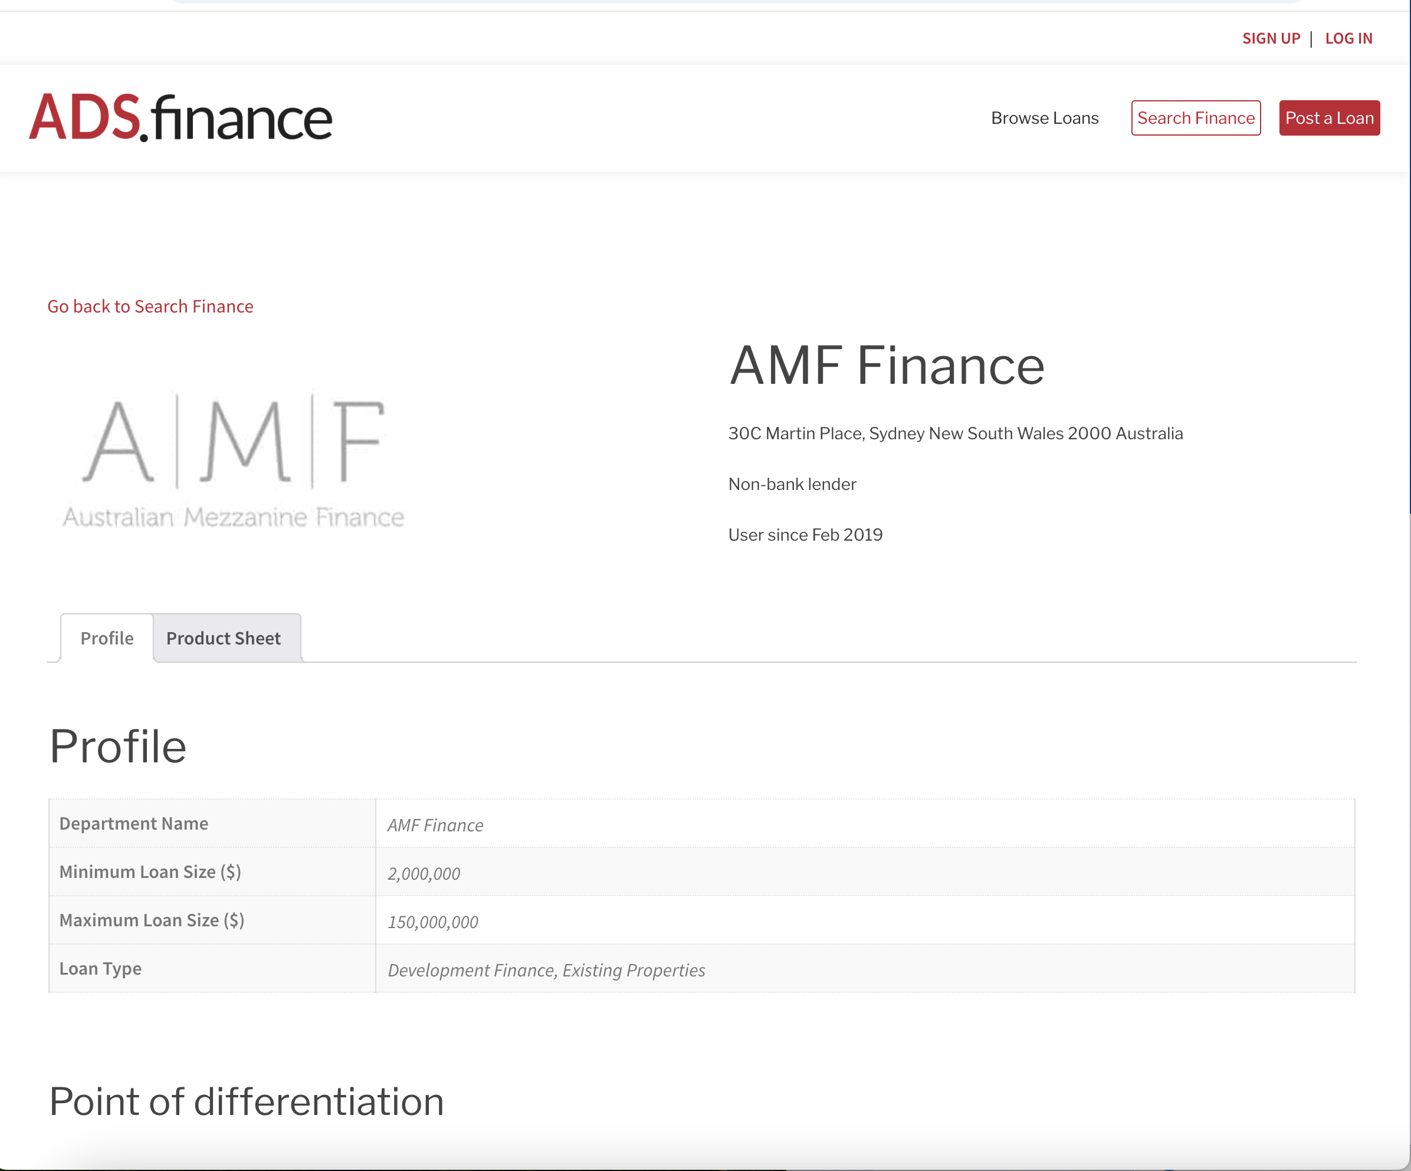
Task: Select the User since Feb 2019 text
Action: tap(806, 535)
